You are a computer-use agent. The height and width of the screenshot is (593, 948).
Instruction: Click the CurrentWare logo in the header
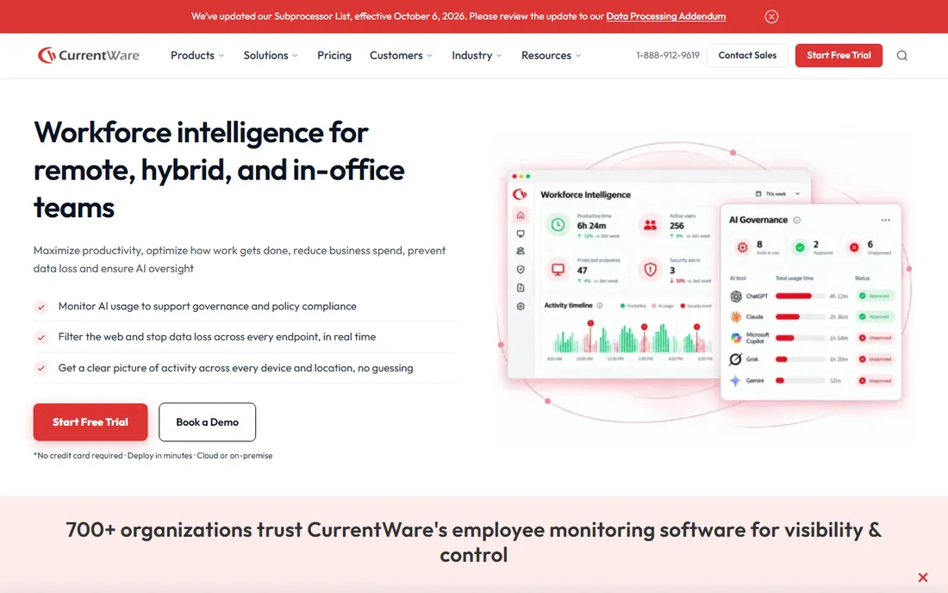tap(88, 55)
